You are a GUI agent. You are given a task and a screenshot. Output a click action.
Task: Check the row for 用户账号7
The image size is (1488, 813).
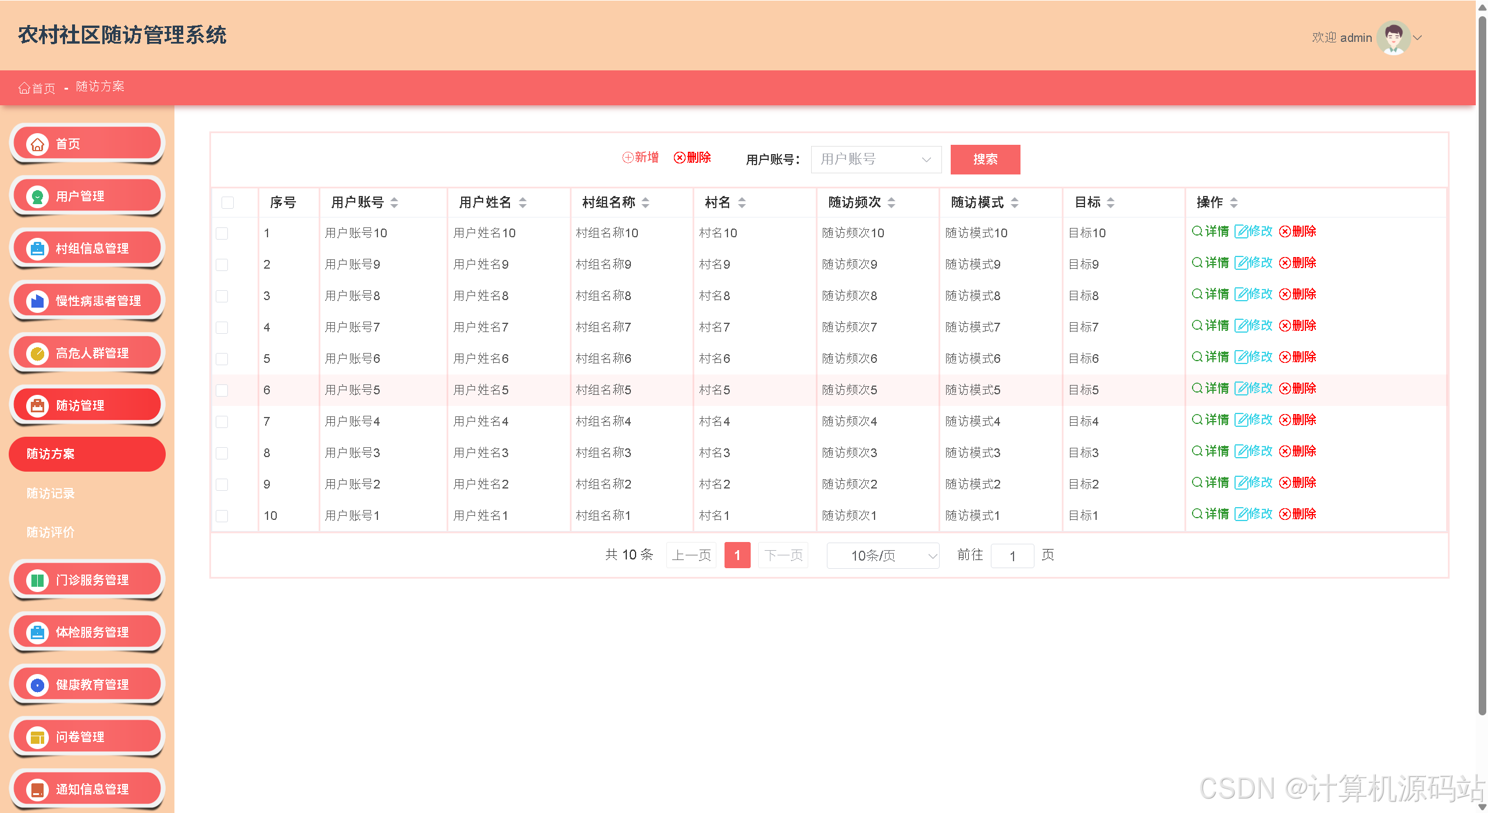222,327
